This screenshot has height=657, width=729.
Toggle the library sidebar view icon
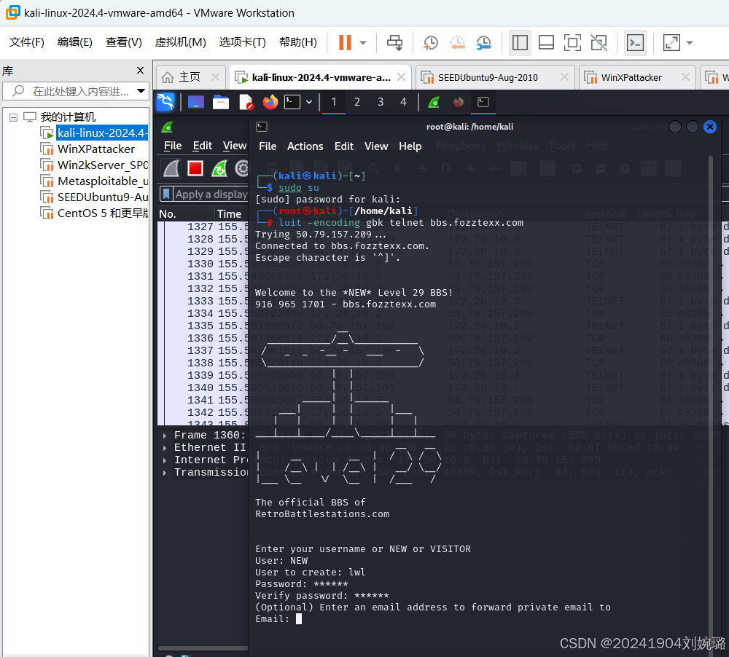[x=520, y=43]
